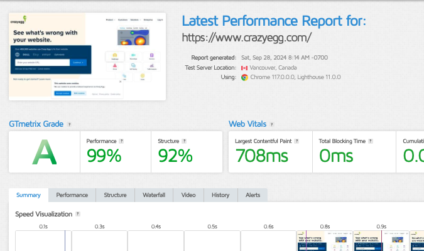Click the 92% Structure score
This screenshot has height=251, width=424.
coord(175,156)
